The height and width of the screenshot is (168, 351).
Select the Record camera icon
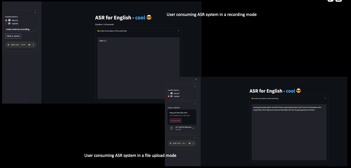(x=9, y=20)
